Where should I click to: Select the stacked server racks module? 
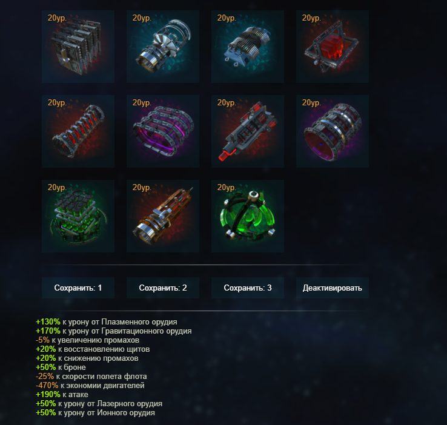click(x=78, y=47)
